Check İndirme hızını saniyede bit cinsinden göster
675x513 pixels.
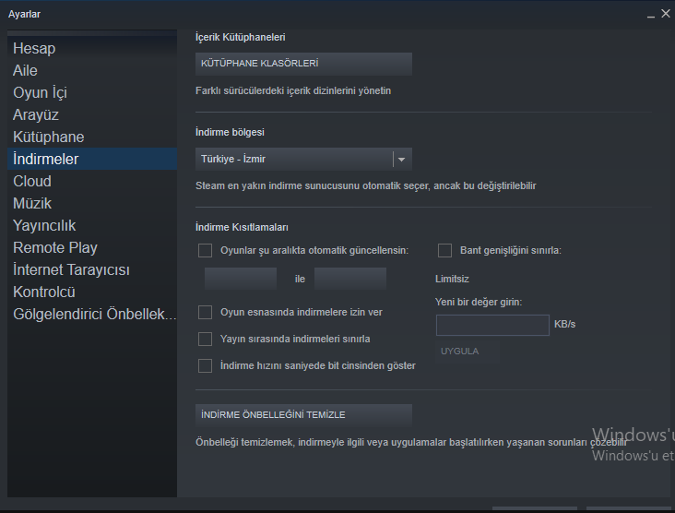click(x=205, y=365)
